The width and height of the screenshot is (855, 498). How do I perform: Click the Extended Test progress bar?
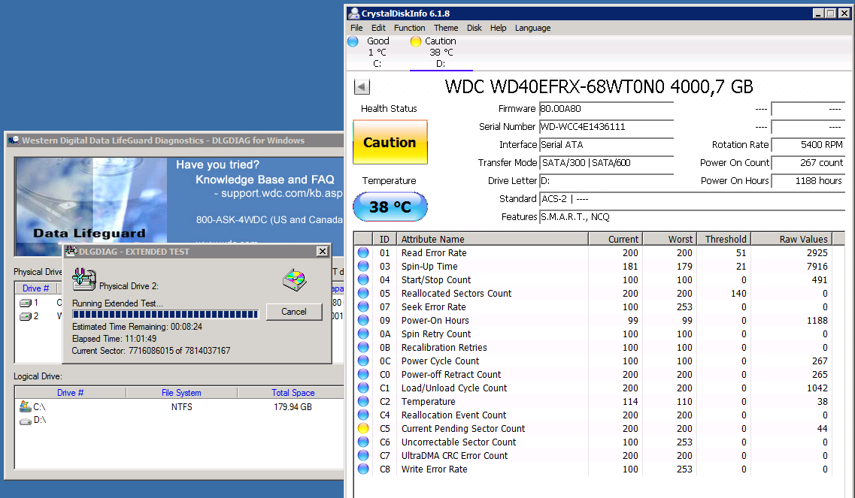(165, 315)
